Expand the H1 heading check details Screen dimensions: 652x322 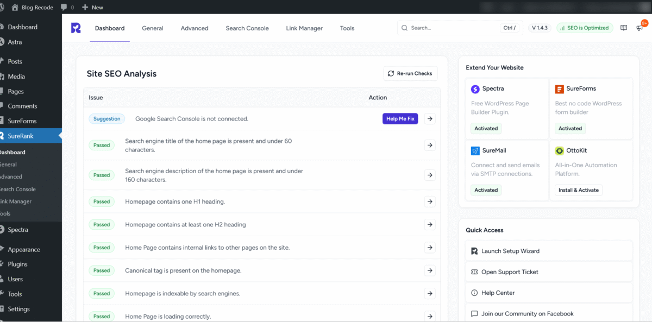[x=430, y=201]
